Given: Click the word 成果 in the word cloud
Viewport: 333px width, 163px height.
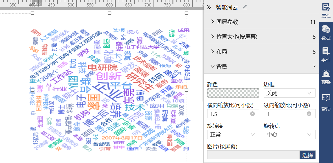Looking at the screenshot, I should pos(184,30).
